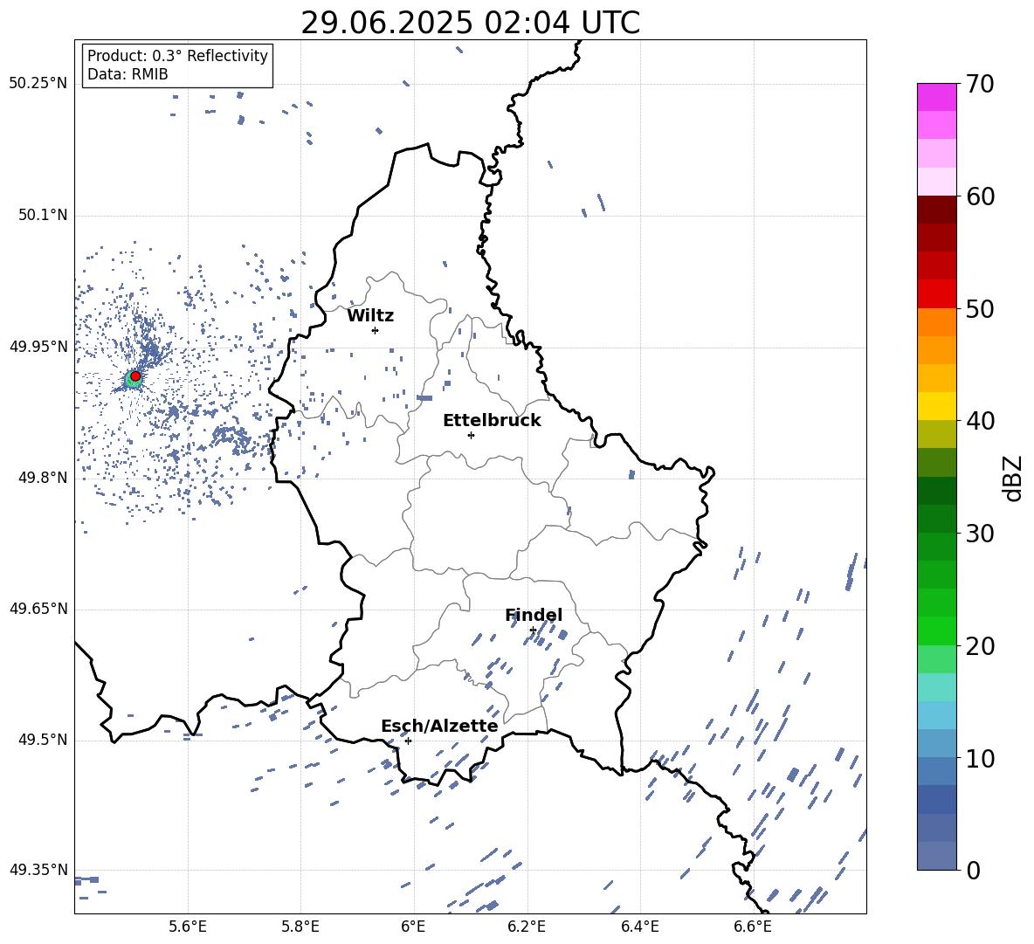Click the 50.1°N latitude label
Viewport: 1034px width, 944px height.
click(x=42, y=215)
